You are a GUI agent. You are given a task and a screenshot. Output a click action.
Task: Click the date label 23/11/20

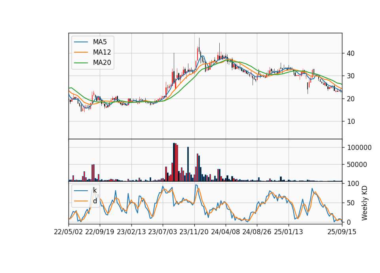pyautogui.click(x=194, y=232)
